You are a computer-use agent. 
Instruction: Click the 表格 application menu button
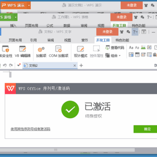coord(7,17)
